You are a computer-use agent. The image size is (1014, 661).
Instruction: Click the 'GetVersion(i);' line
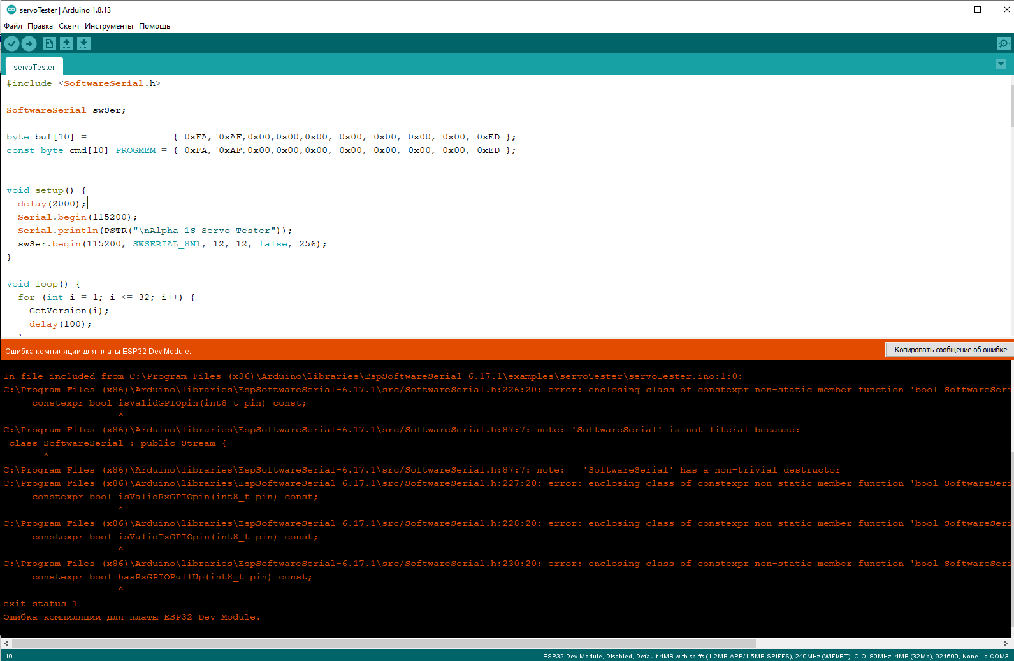(69, 311)
